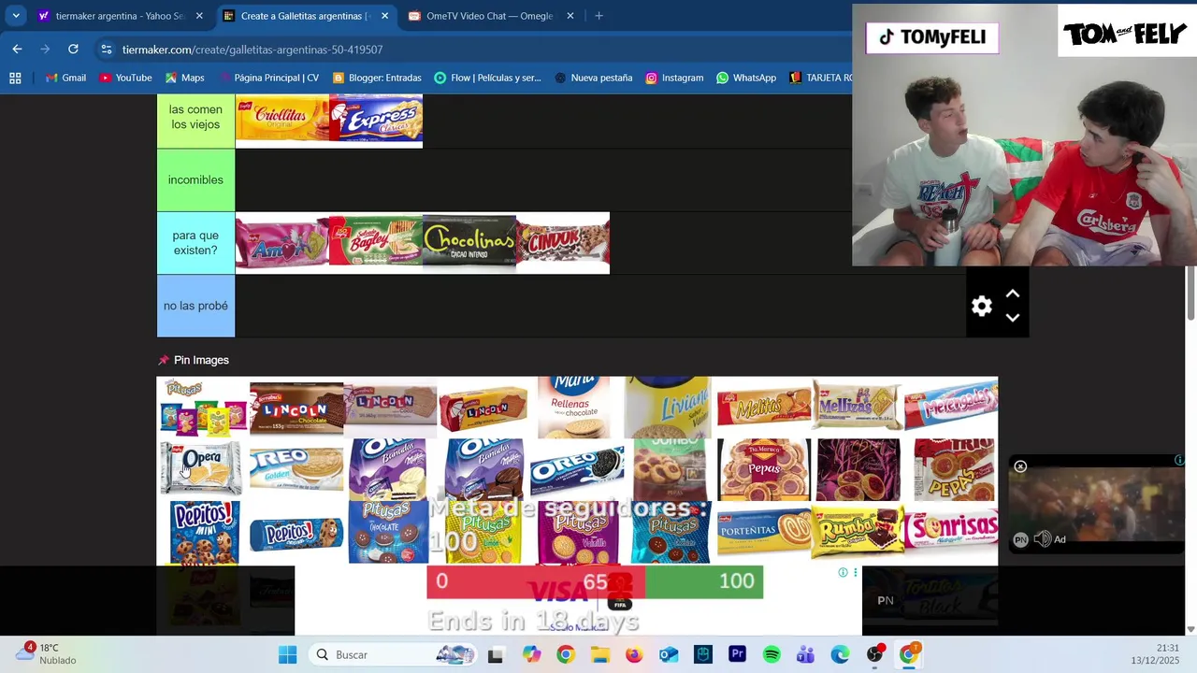
Task: Click the Surtido Bagley image in tier
Action: tap(376, 243)
